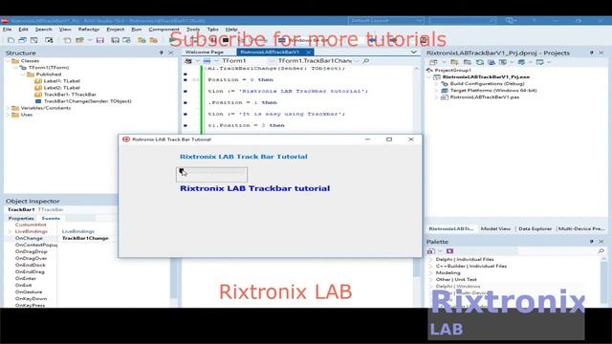Click the Rixtronix LAB Track Bar Tutorial heading label

click(244, 157)
